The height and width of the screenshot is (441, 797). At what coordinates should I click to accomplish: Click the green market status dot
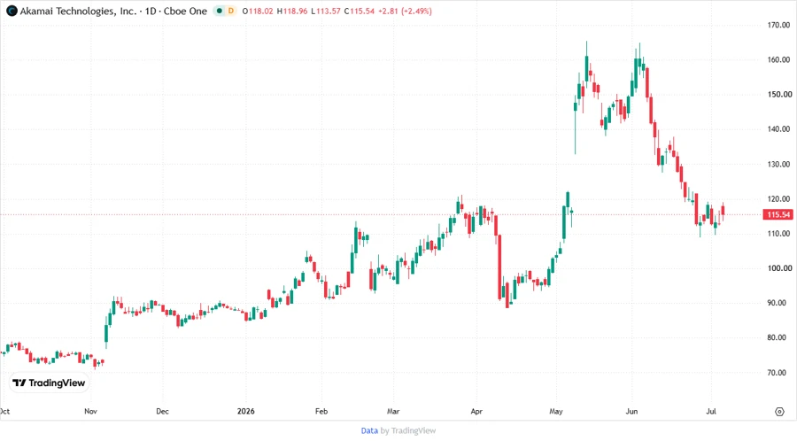pyautogui.click(x=220, y=11)
